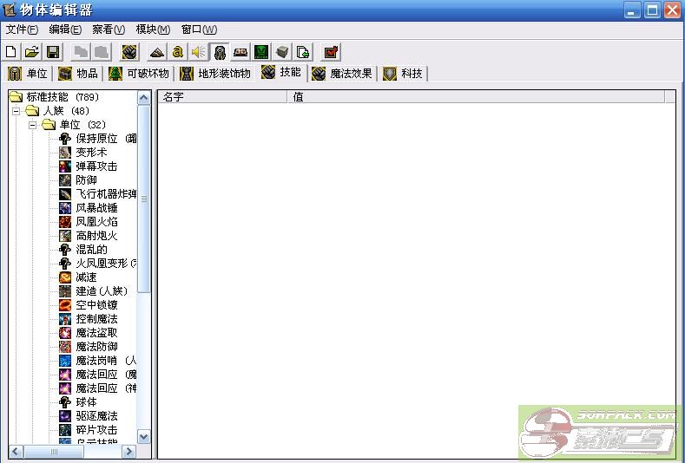685x463 pixels.
Task: Click the Open folder toolbar icon
Action: point(32,52)
